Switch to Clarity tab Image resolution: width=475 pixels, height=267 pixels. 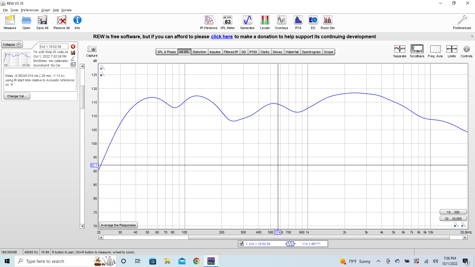click(265, 52)
